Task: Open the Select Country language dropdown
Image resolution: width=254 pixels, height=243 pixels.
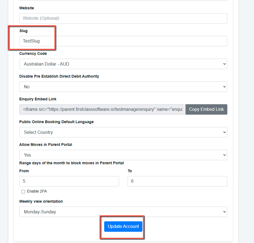Action: click(123, 132)
